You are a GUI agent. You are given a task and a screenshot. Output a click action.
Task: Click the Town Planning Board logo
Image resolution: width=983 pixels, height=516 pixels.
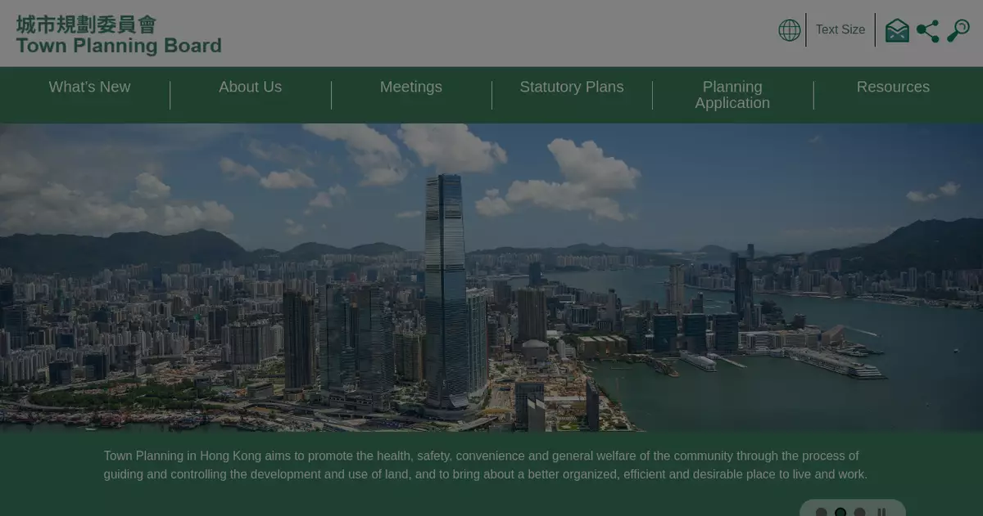pyautogui.click(x=119, y=35)
